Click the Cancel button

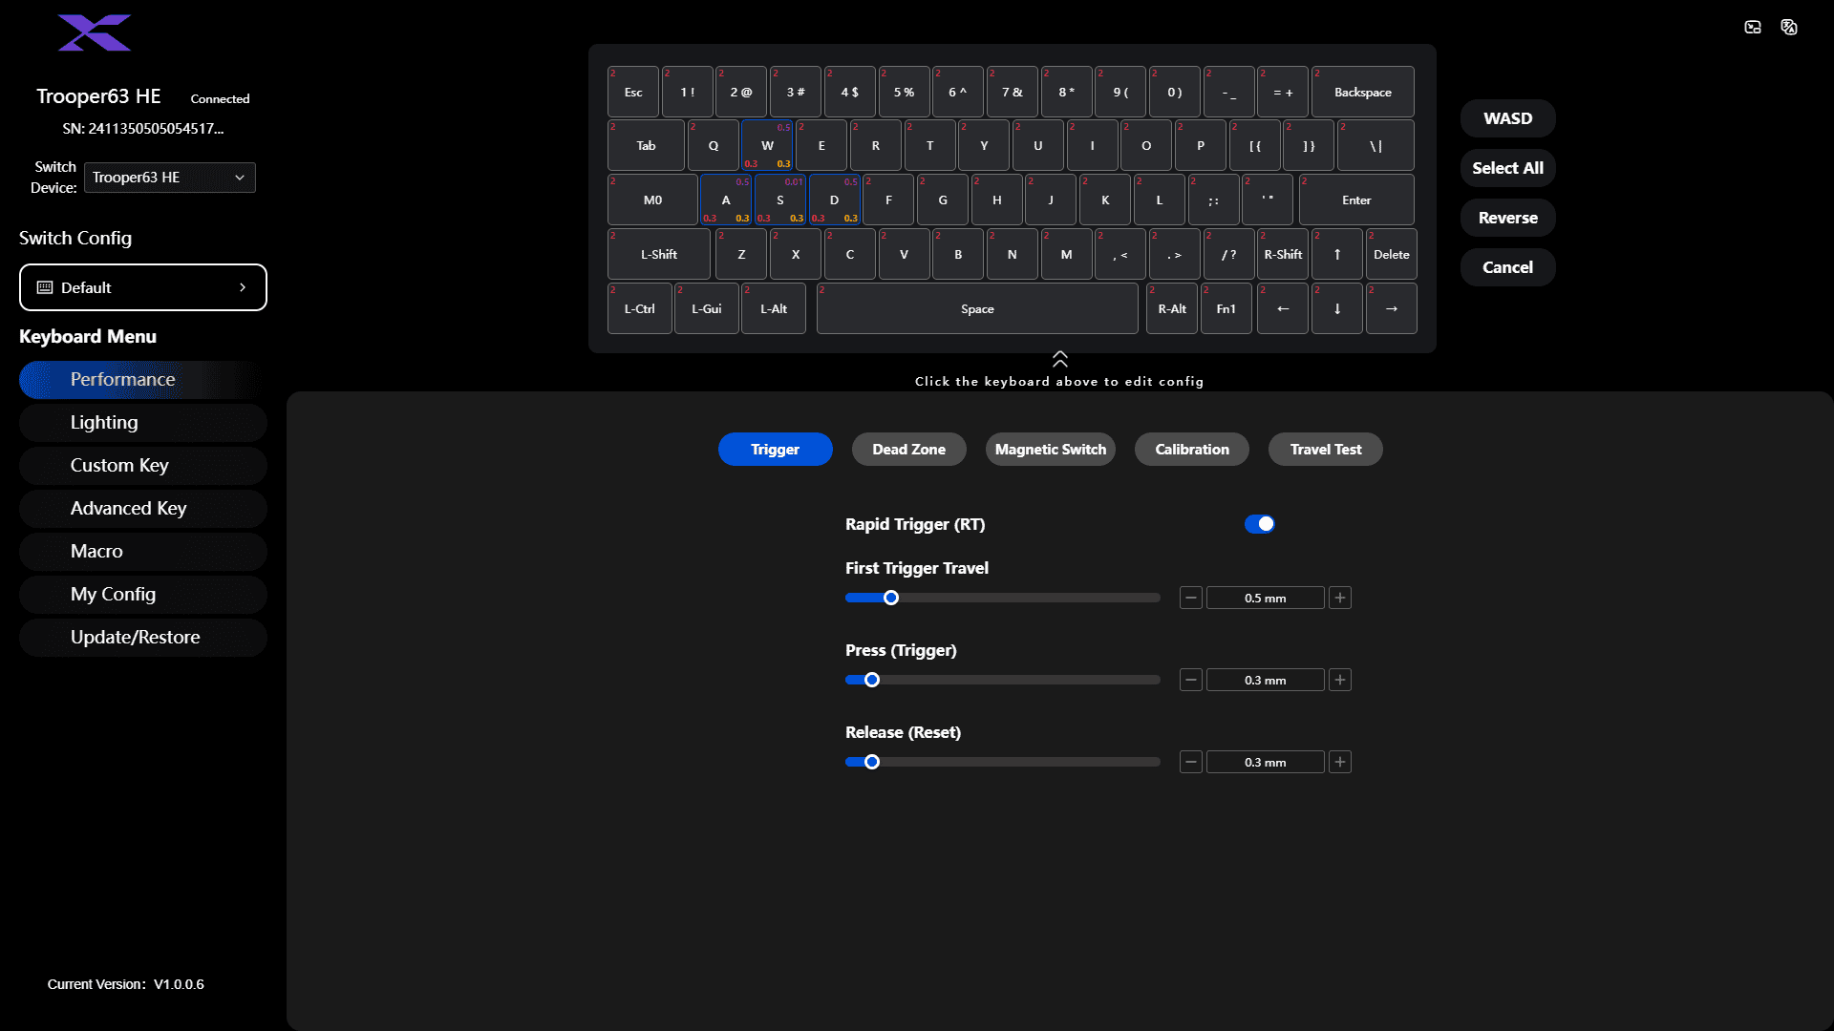[x=1508, y=267]
